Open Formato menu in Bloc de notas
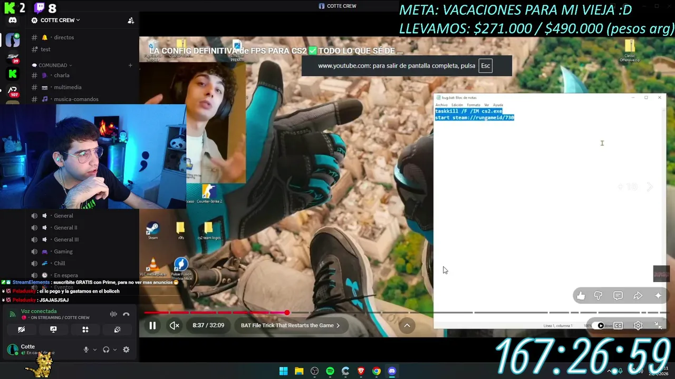 [474, 105]
